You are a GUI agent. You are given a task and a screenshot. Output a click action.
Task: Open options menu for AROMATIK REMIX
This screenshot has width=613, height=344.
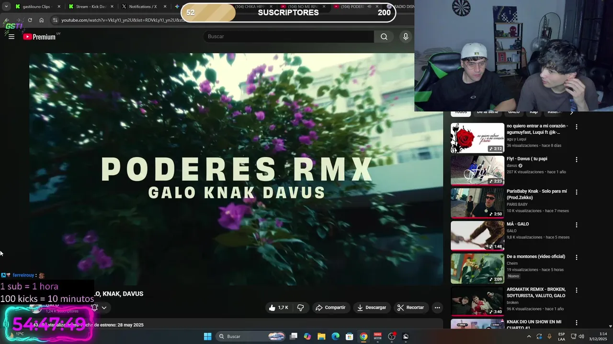coord(577,290)
